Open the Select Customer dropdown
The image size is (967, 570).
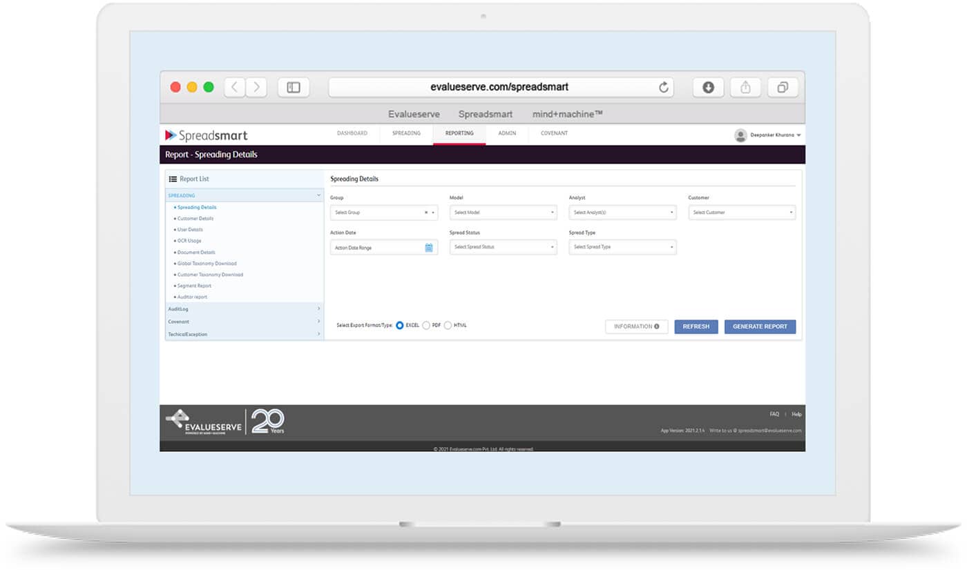coord(742,213)
